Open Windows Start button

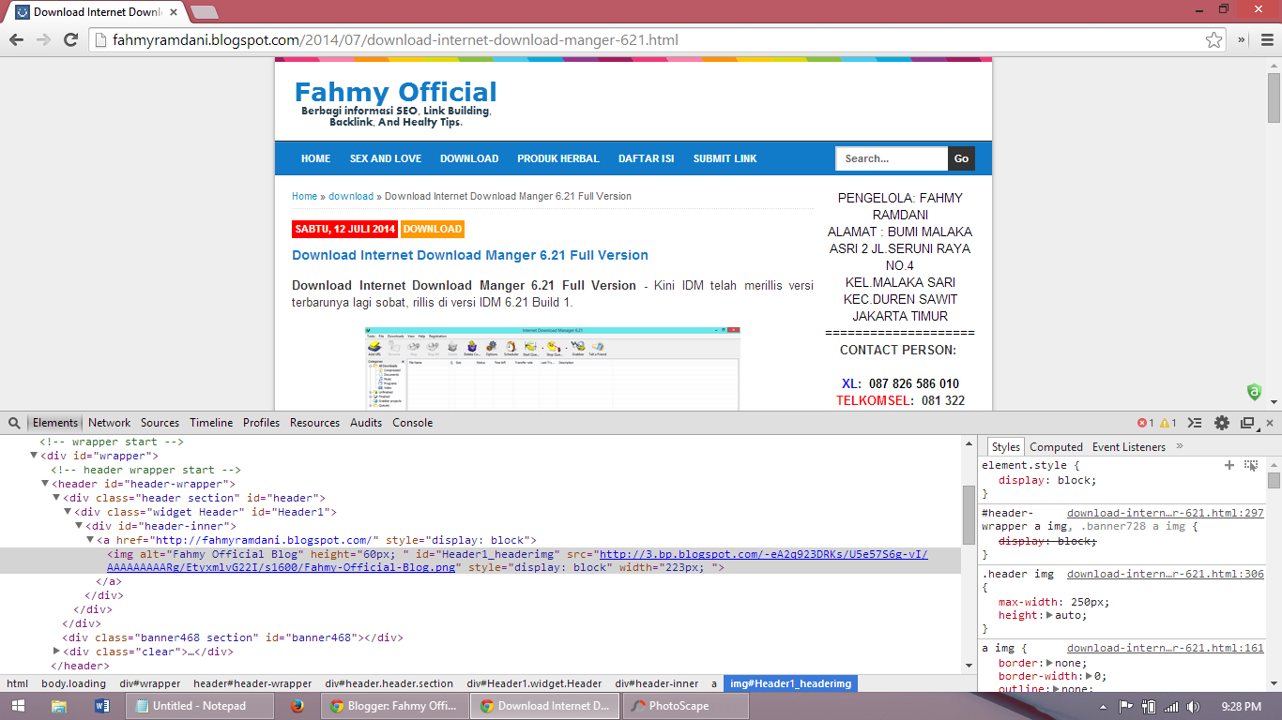pos(18,706)
